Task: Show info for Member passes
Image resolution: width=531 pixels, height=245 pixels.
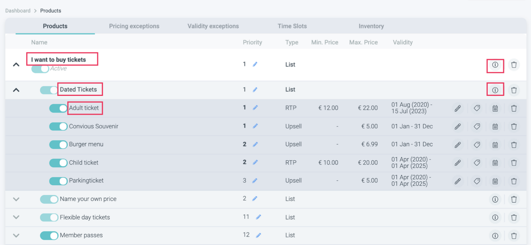Action: coord(495,236)
